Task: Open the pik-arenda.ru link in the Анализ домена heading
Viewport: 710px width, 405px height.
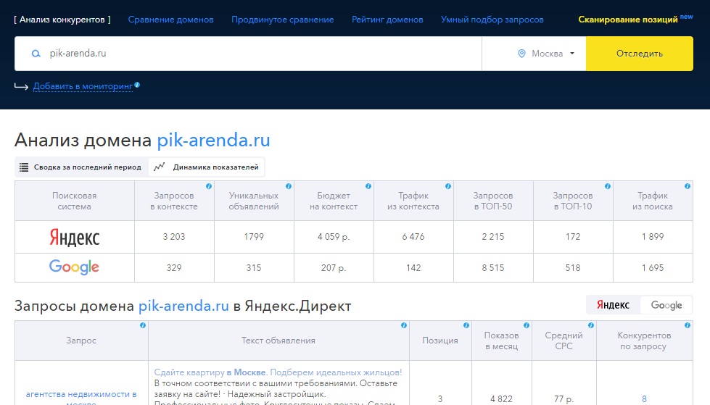Action: pyautogui.click(x=213, y=140)
